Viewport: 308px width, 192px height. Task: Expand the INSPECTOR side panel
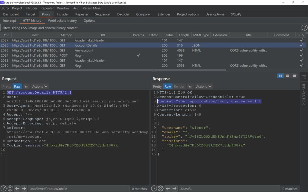point(304,94)
